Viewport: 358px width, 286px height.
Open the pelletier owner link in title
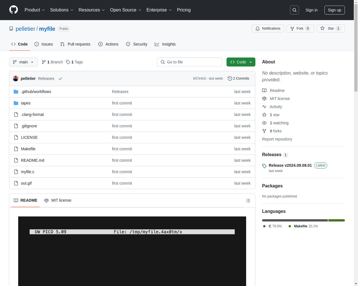(25, 29)
